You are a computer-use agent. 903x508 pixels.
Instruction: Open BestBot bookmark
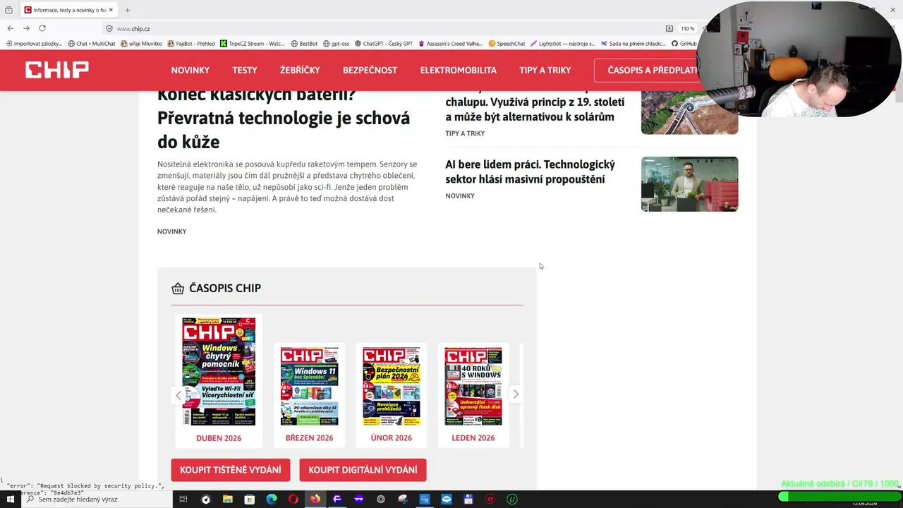pos(304,44)
